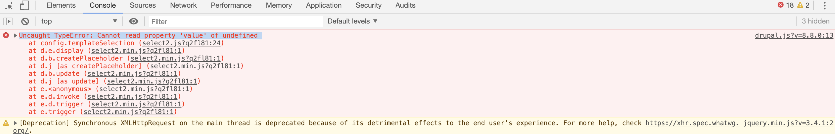Screen dimensions: 835x134
Task: Click the yellow warning count icon
Action: (800, 5)
